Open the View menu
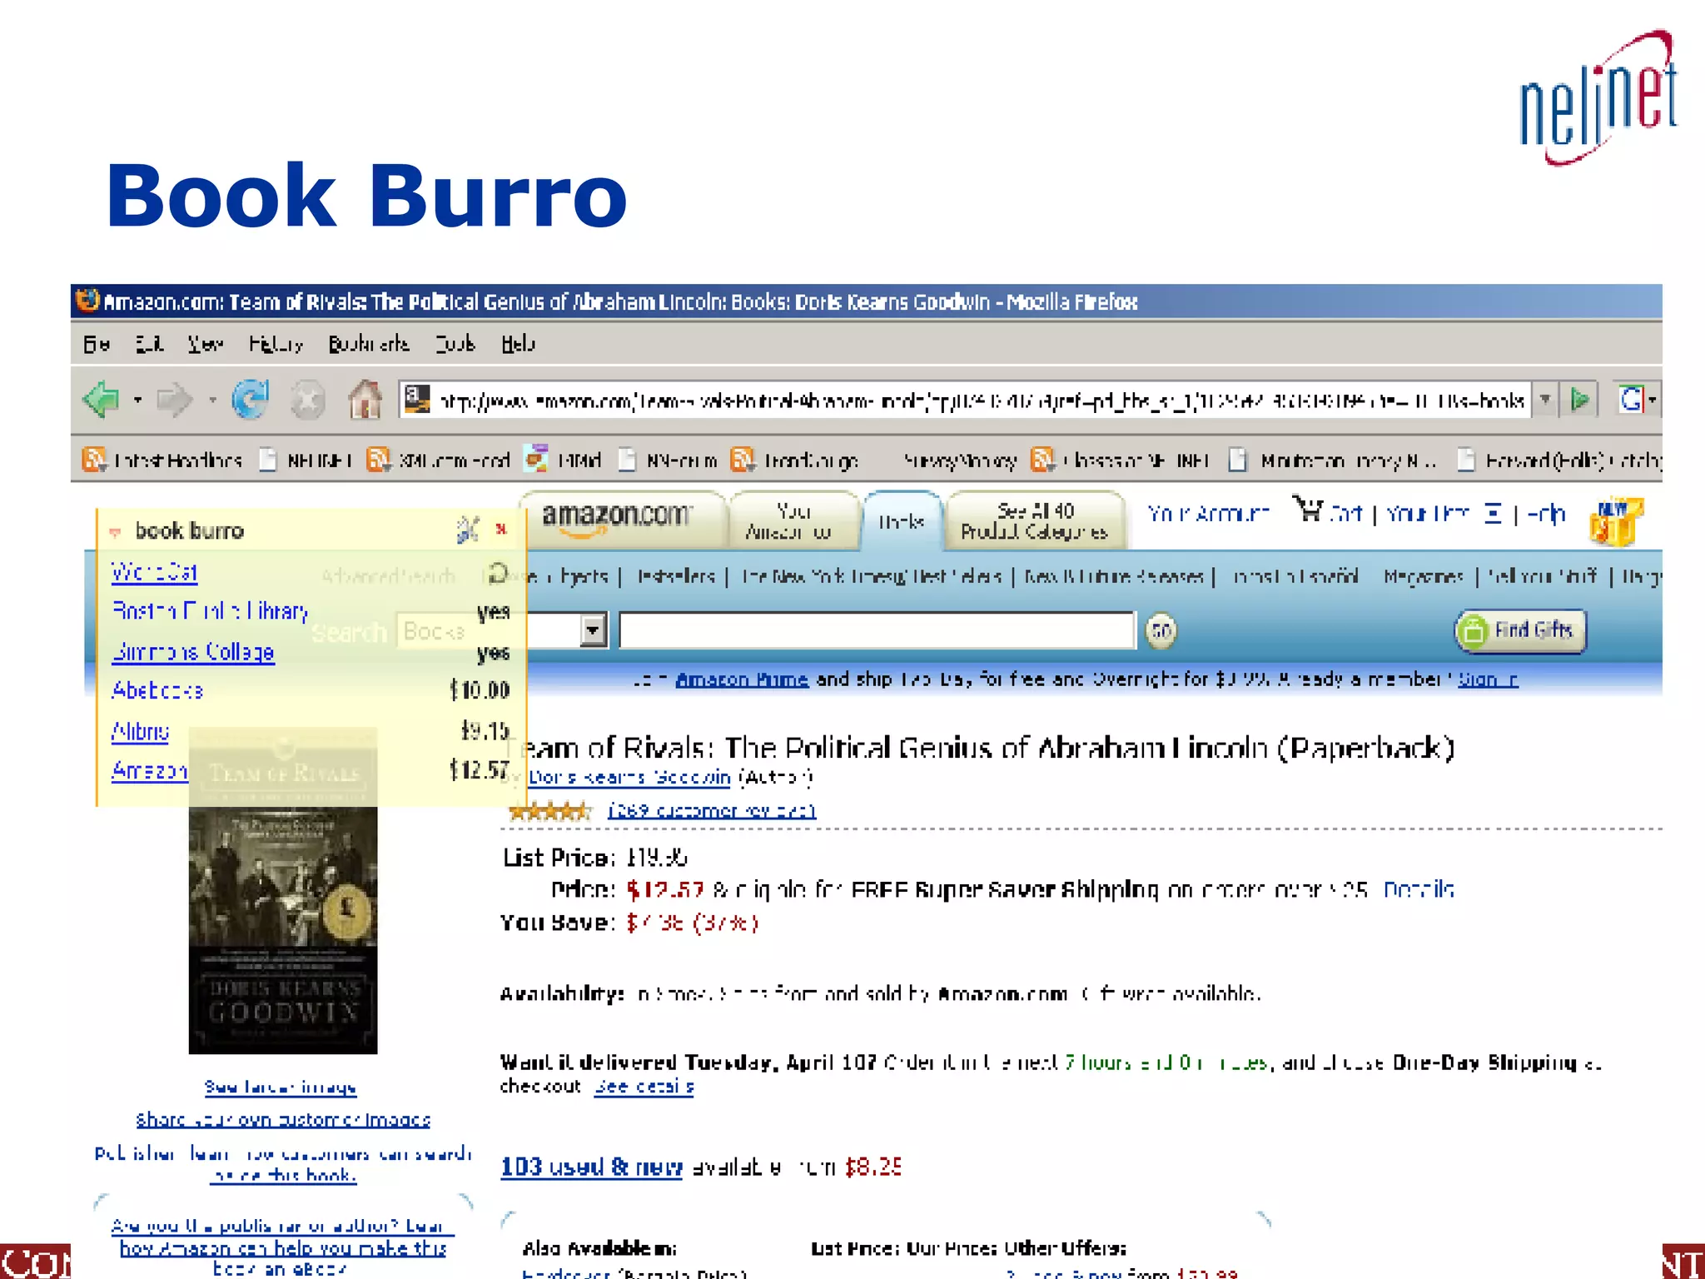 206,344
